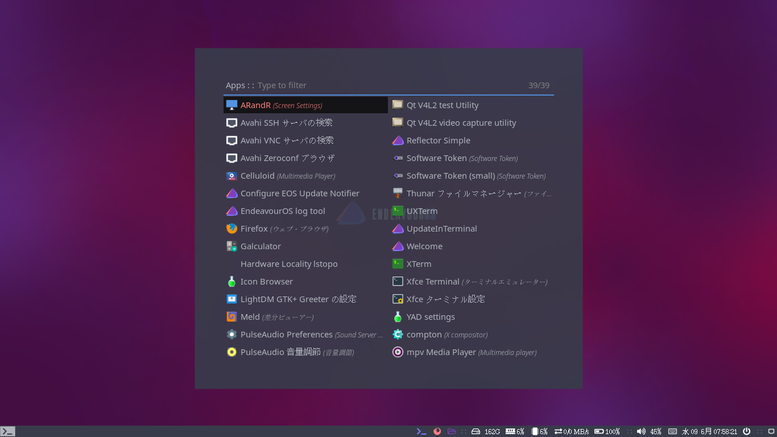
Task: Launch Qt V4L2 test Utility icon
Action: [x=398, y=105]
